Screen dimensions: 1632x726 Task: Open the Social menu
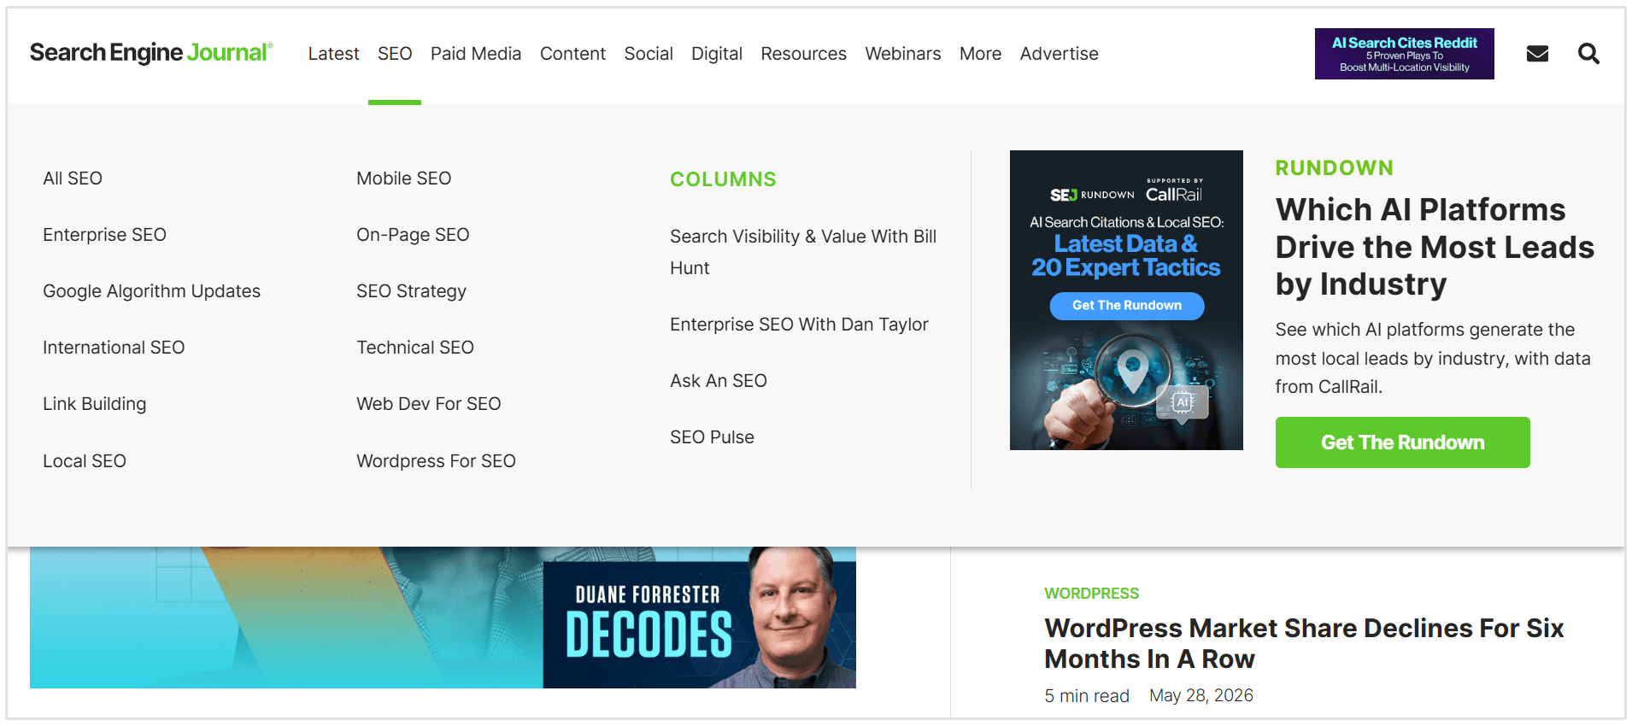pyautogui.click(x=649, y=54)
